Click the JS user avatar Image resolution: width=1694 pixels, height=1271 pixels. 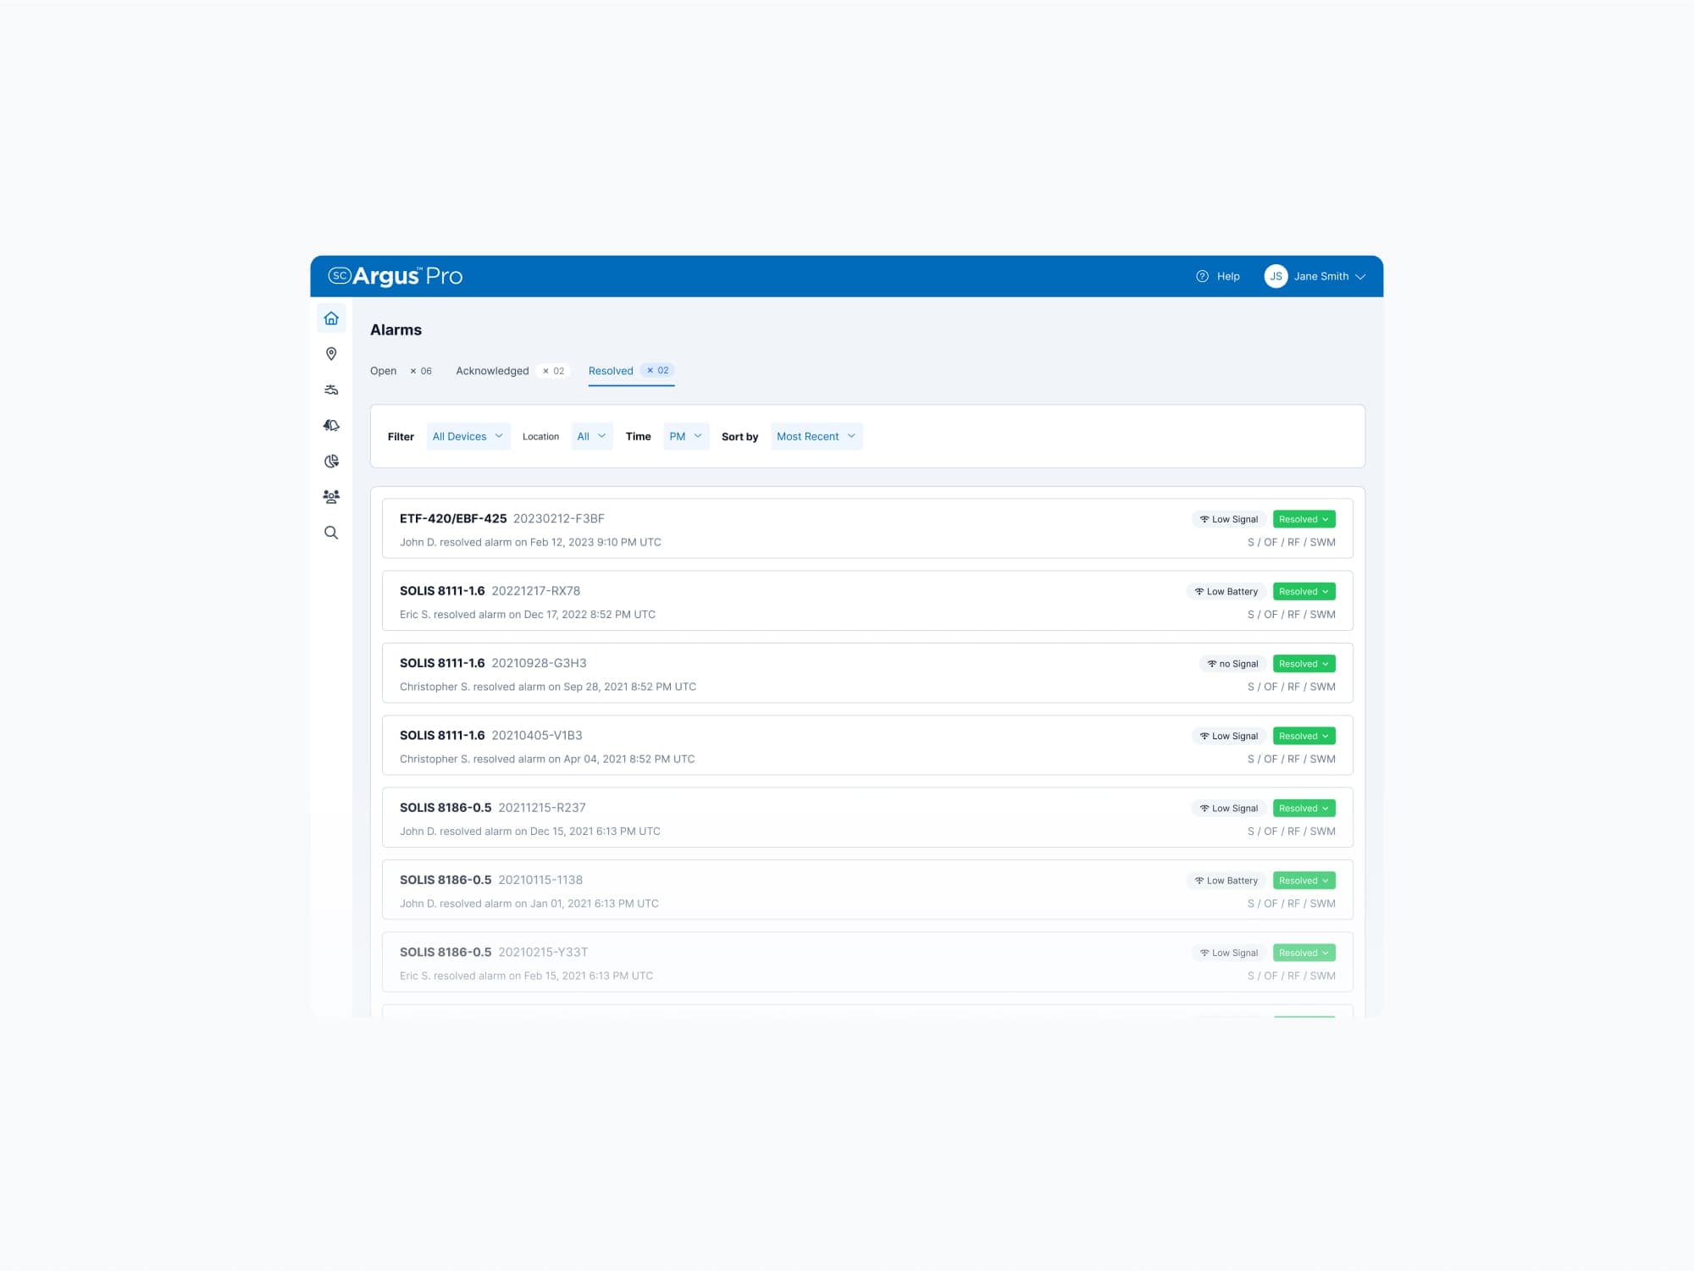1276,276
